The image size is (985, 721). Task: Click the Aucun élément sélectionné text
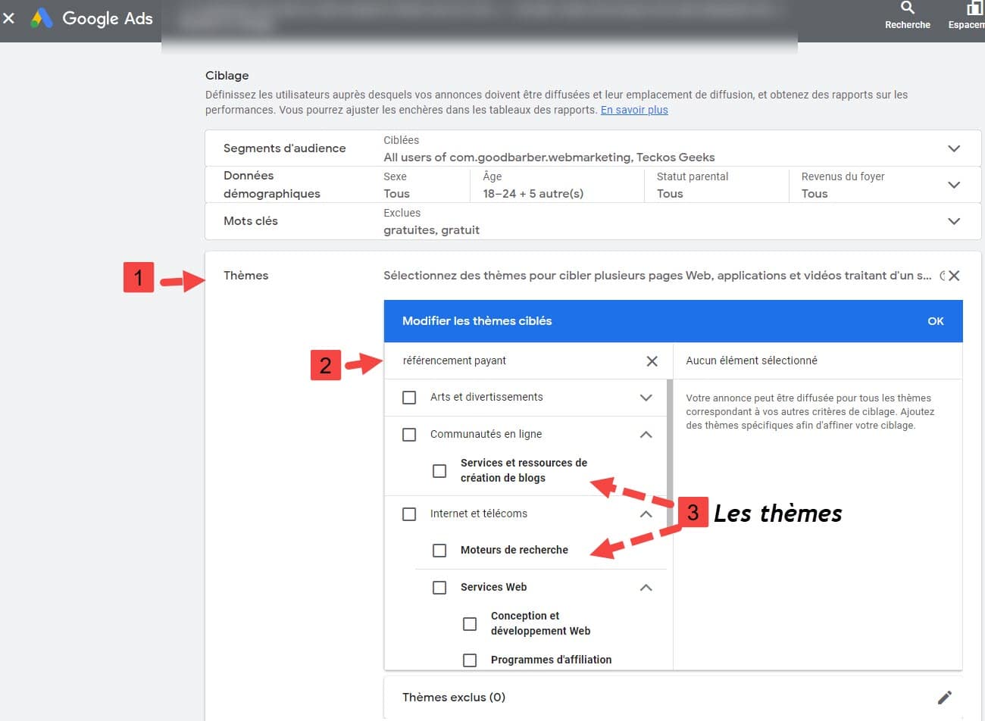tap(752, 361)
